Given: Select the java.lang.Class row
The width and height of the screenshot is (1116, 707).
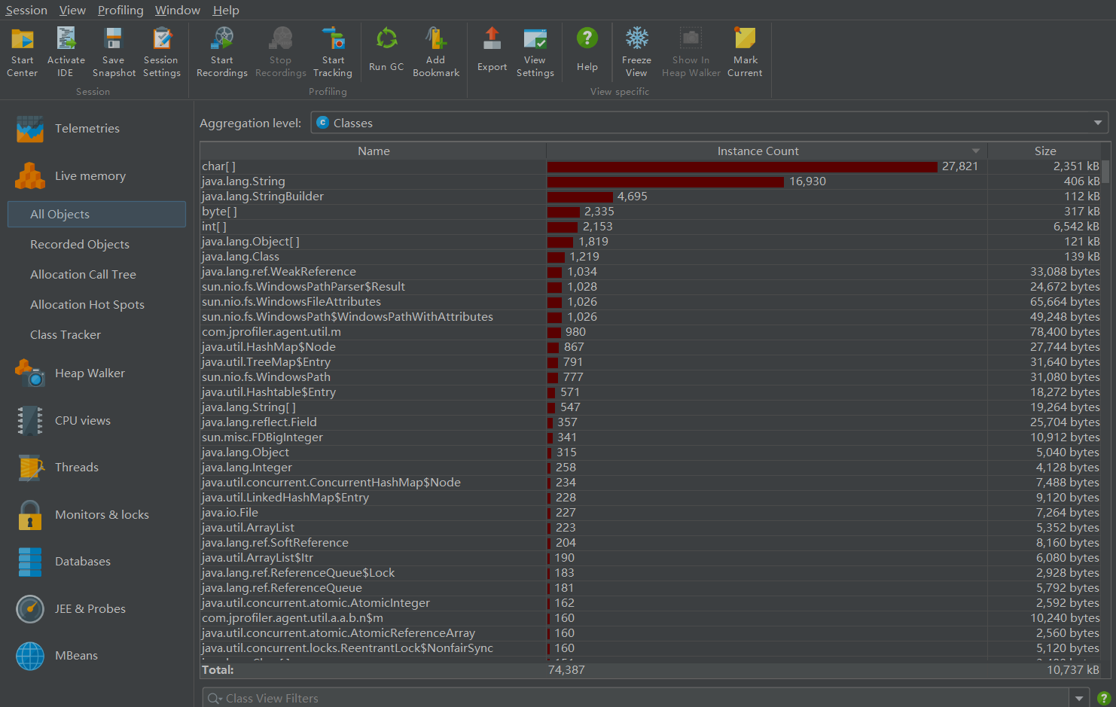Looking at the screenshot, I should click(x=651, y=257).
